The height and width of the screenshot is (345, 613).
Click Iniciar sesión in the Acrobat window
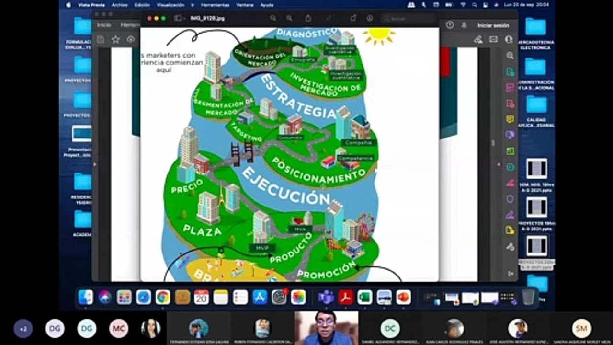(x=493, y=25)
